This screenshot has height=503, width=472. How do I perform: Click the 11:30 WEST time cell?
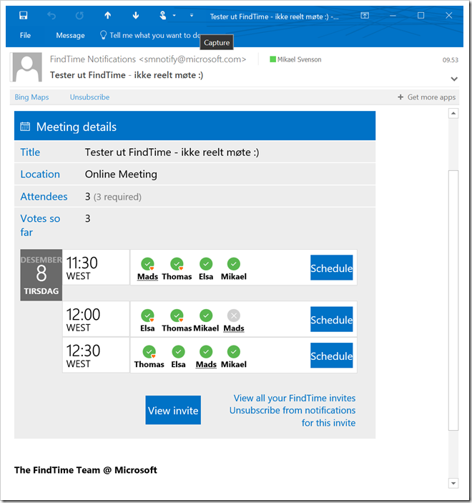pos(96,267)
